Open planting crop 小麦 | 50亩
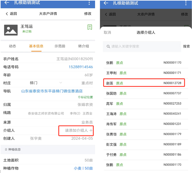 [83, 168]
